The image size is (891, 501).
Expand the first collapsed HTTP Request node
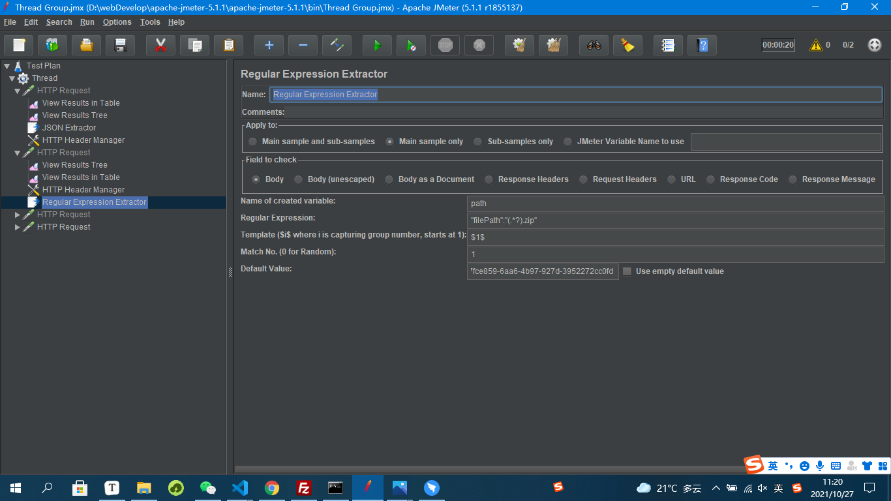18,214
